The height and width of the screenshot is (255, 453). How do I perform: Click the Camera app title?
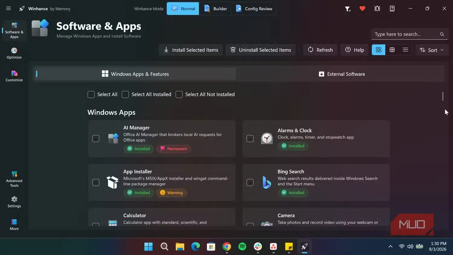tap(286, 215)
